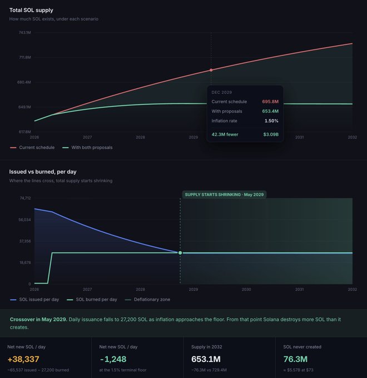367x378 pixels.
Task: Click the 74,712 axis label on issuance chart
Action: point(26,198)
